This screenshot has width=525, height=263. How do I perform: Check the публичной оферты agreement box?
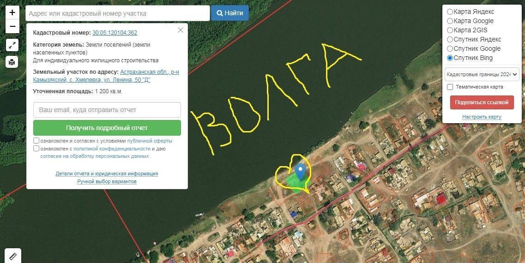click(36, 141)
